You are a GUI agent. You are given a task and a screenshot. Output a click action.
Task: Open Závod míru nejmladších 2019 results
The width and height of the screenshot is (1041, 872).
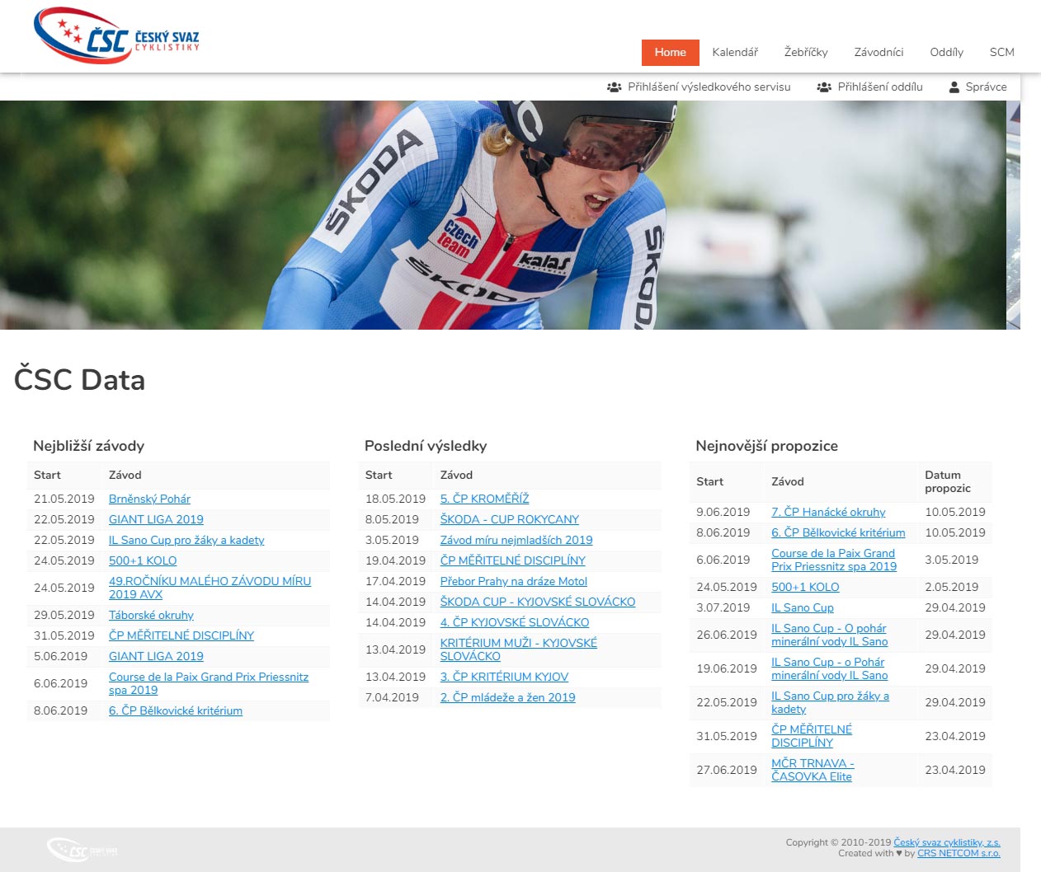click(x=516, y=540)
